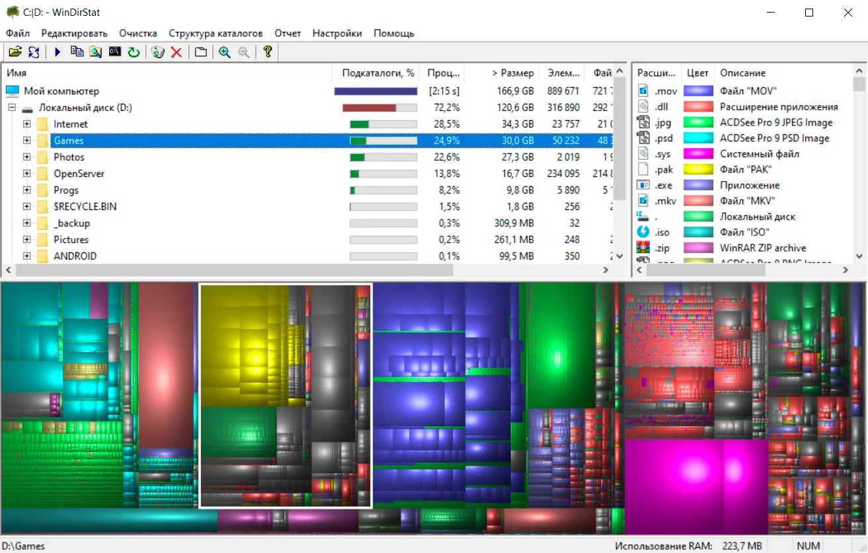Sort by the Описание column header
Viewport: 868px width, 553px height.
pyautogui.click(x=783, y=73)
